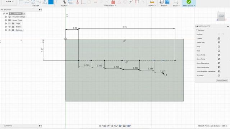
Task: Select the spline sketch tool
Action: (x=39, y=2)
